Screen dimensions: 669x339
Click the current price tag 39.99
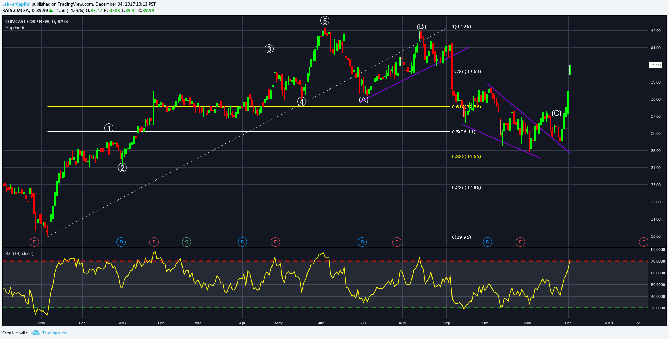655,65
